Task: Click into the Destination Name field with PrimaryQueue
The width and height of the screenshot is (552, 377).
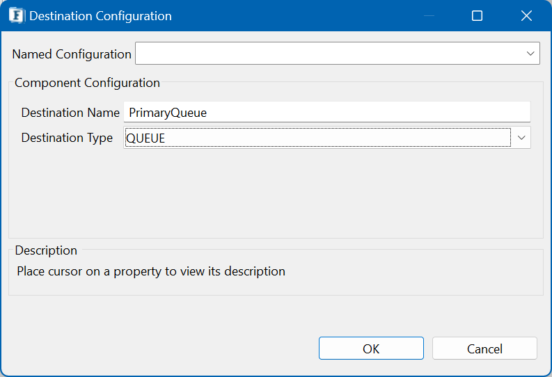Action: pyautogui.click(x=327, y=112)
